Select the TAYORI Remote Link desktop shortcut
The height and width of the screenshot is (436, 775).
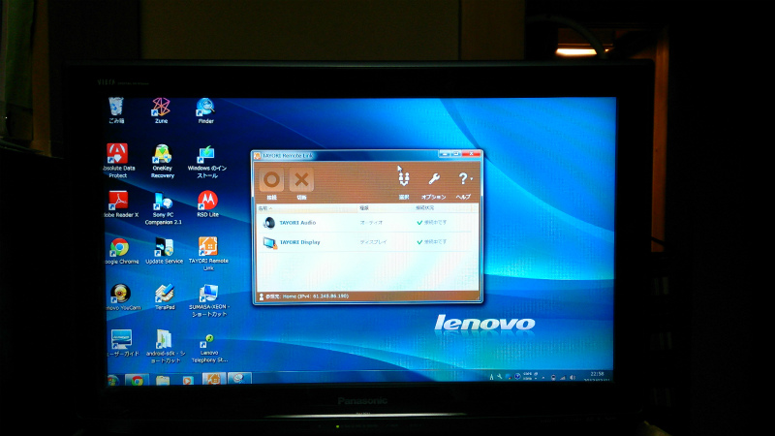coord(208,254)
